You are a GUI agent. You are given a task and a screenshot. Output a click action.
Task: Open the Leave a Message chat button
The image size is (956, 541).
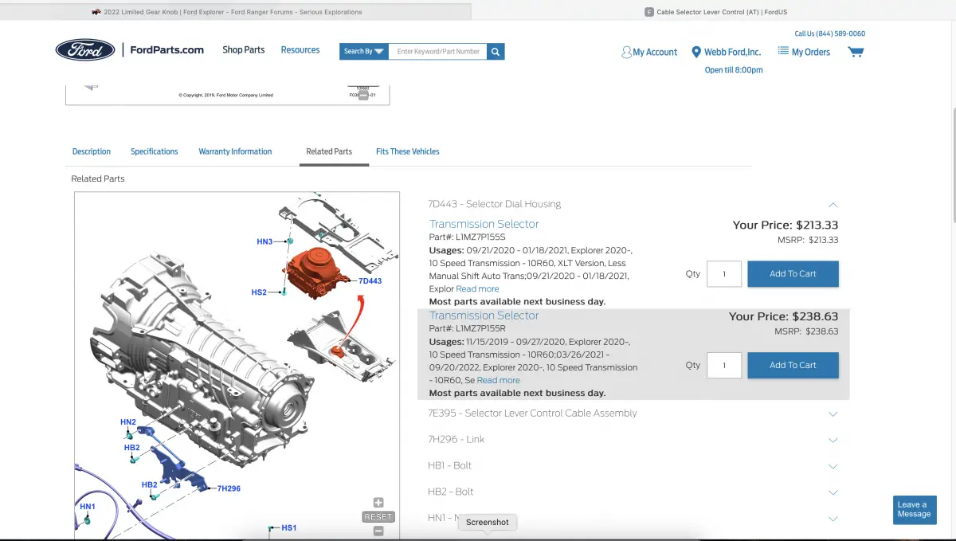tap(915, 510)
